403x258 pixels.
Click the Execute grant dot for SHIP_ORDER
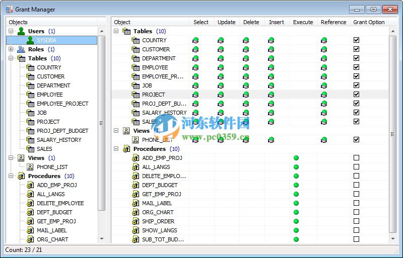pyautogui.click(x=296, y=221)
